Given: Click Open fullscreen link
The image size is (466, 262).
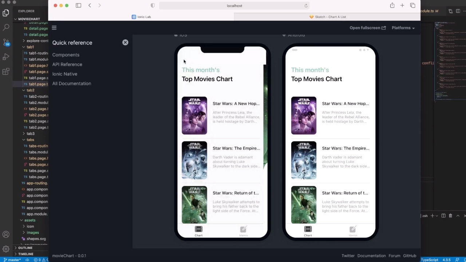Looking at the screenshot, I should 368,28.
